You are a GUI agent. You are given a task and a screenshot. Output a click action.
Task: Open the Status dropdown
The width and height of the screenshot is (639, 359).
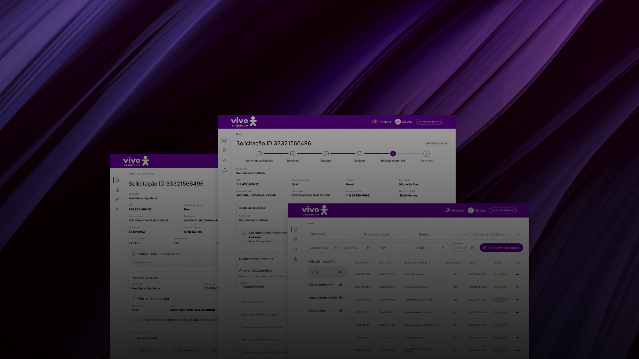coord(442,234)
